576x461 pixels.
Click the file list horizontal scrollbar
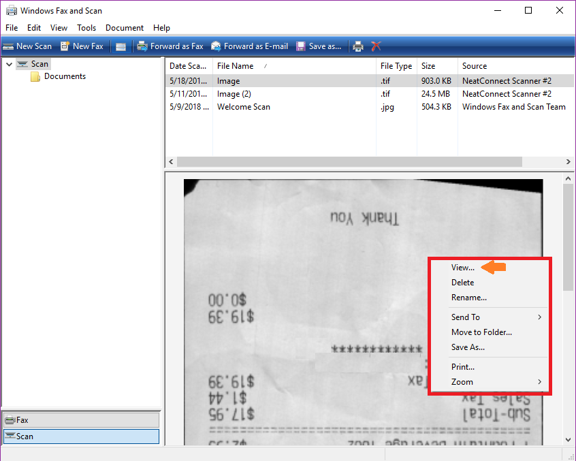[349, 161]
